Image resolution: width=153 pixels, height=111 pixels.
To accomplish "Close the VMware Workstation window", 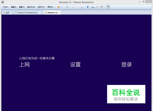I will tap(149, 2).
